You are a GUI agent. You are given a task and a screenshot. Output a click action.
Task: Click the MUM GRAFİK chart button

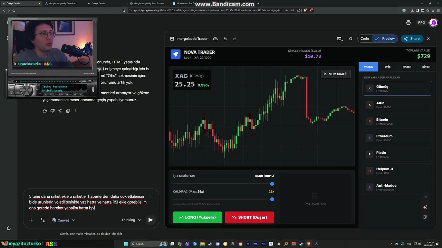tap(336, 74)
